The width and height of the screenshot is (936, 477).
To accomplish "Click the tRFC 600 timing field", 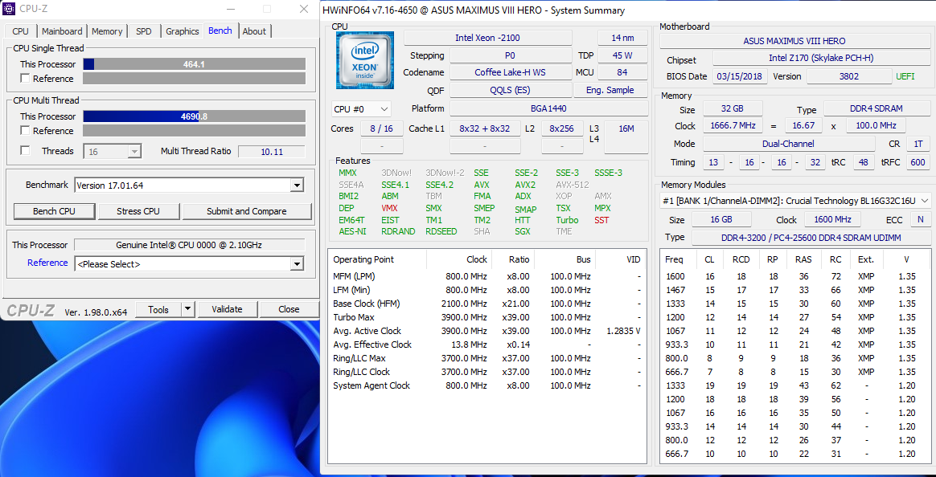I will tap(918, 162).
